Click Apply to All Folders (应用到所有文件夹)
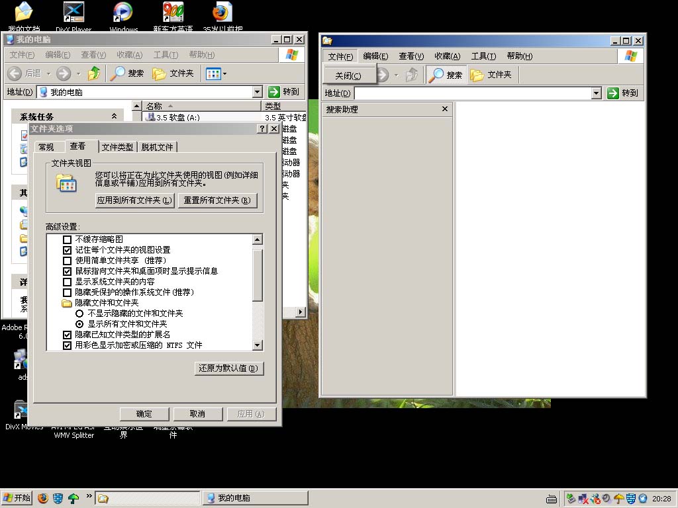678x508 pixels. coord(134,200)
